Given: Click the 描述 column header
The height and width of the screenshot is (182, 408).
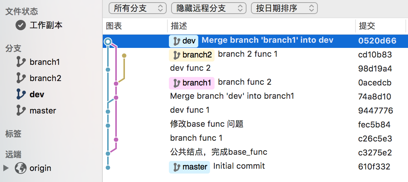Looking at the screenshot, I should pyautogui.click(x=179, y=26).
